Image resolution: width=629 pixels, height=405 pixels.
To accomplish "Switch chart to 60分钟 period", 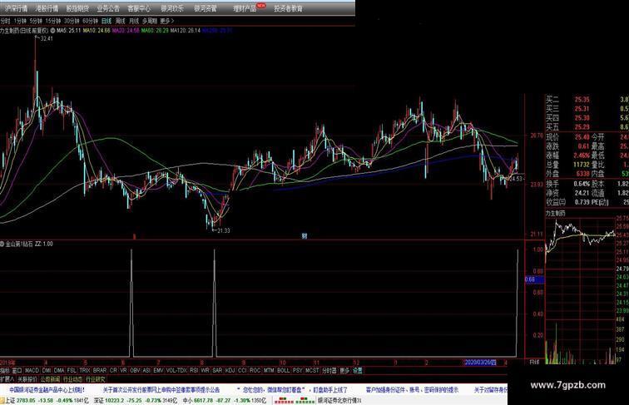I will tap(90, 21).
